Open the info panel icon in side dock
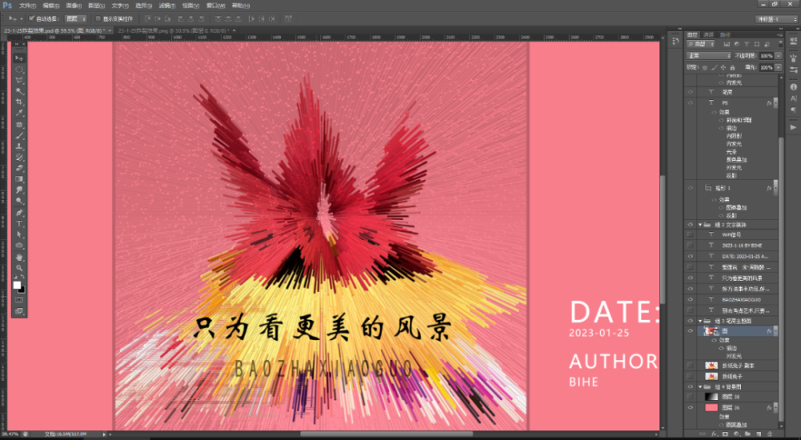This screenshot has height=440, width=801. click(x=793, y=87)
